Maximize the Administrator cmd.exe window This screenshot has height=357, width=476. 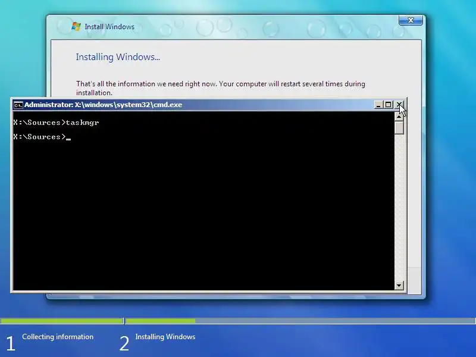point(388,105)
